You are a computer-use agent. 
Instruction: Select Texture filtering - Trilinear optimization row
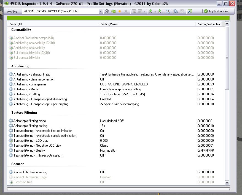[116, 155]
